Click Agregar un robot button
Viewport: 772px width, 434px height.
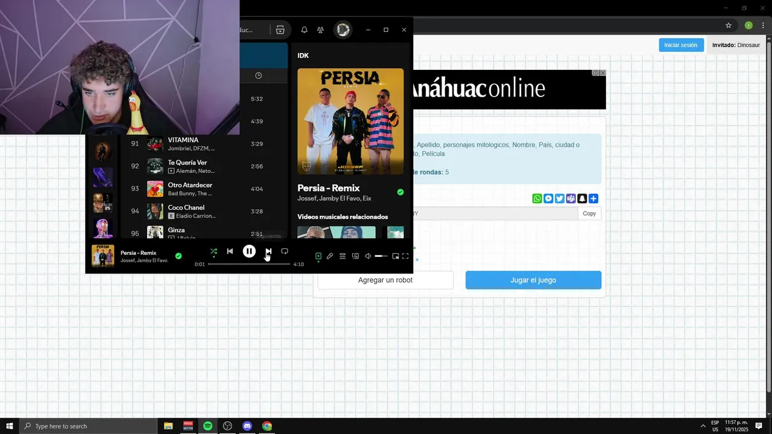(385, 280)
